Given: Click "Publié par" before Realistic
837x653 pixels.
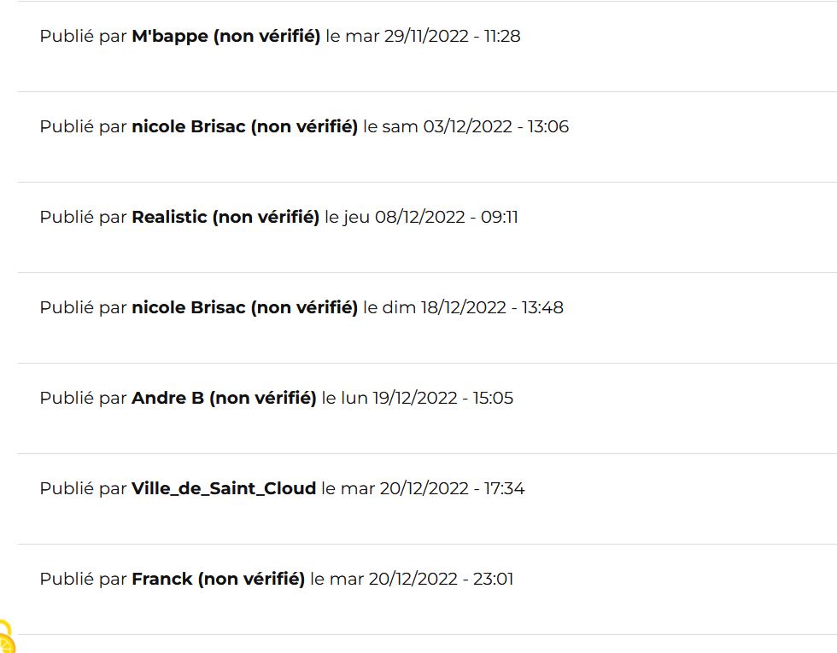Looking at the screenshot, I should pos(84,217).
